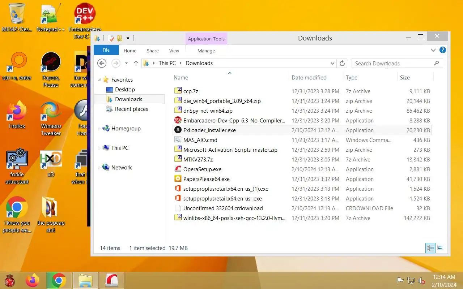Click the Properties quick access toolbar icon
Viewport: 463px width, 289px height.
coord(111,38)
